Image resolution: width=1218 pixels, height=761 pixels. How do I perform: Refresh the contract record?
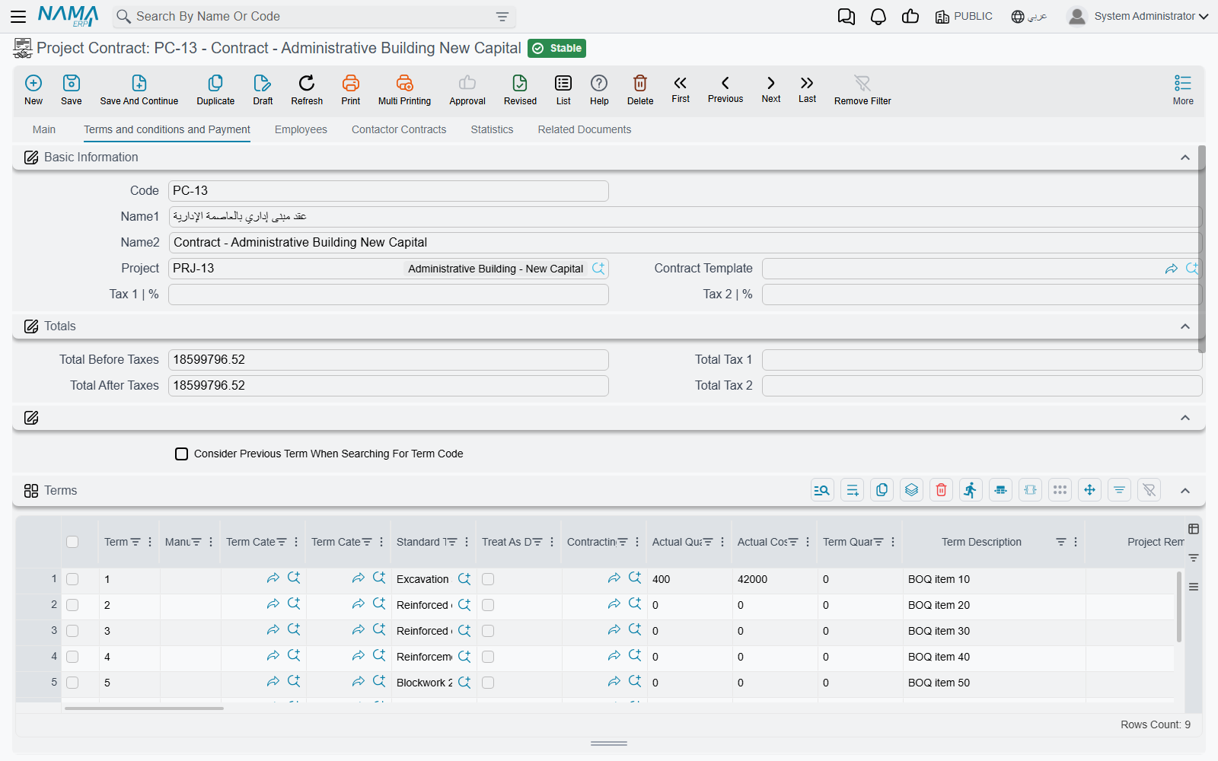[307, 83]
